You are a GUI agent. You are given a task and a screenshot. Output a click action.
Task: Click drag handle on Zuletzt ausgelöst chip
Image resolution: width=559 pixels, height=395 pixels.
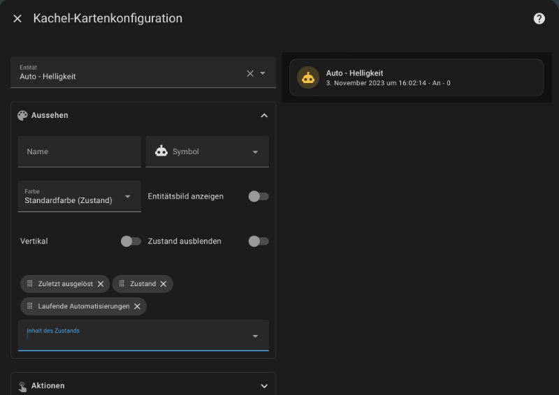point(30,284)
